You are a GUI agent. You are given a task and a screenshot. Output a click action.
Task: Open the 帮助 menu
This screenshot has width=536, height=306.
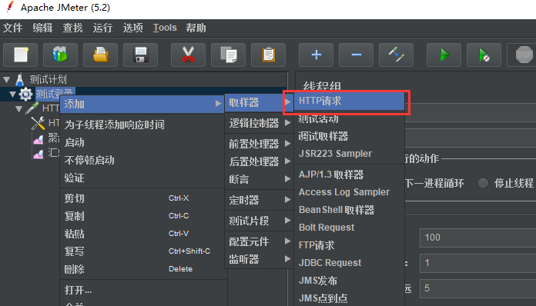coord(196,28)
